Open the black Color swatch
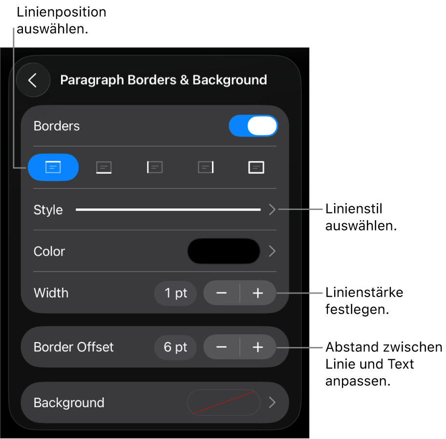446x439 pixels. pyautogui.click(x=224, y=251)
